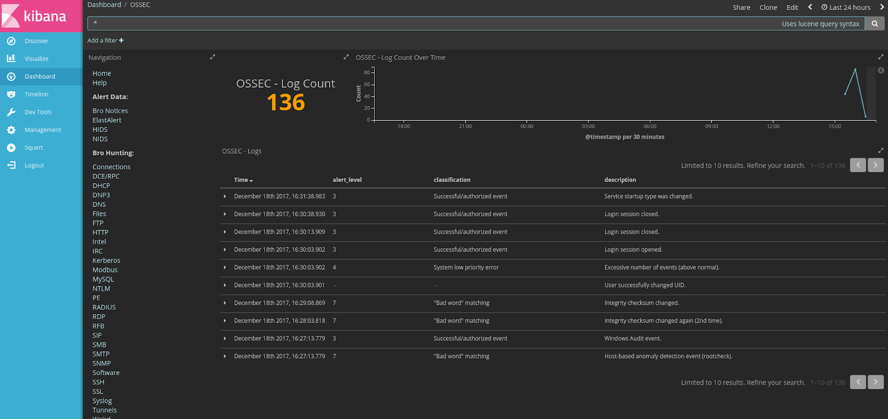Screen dimensions: 888x419
Task: Open the NIDS alert data link
Action: pos(100,139)
